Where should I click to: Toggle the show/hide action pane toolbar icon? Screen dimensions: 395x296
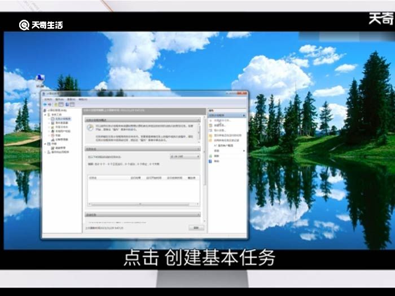point(72,104)
